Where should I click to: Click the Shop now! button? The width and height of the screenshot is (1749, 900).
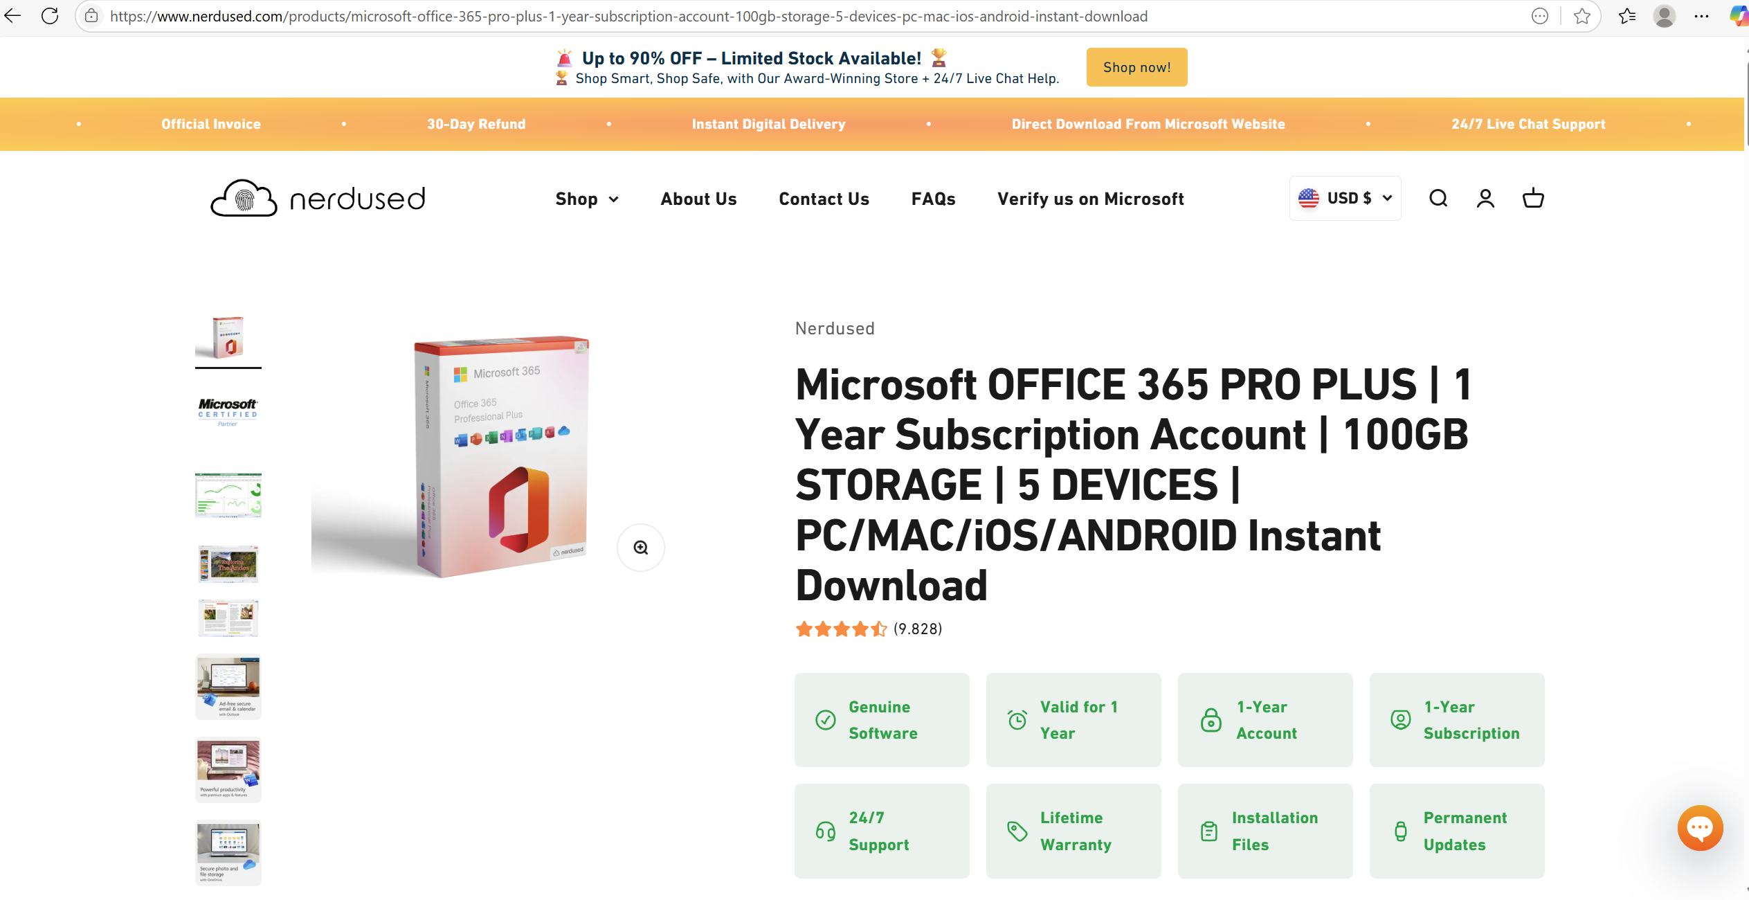1136,66
